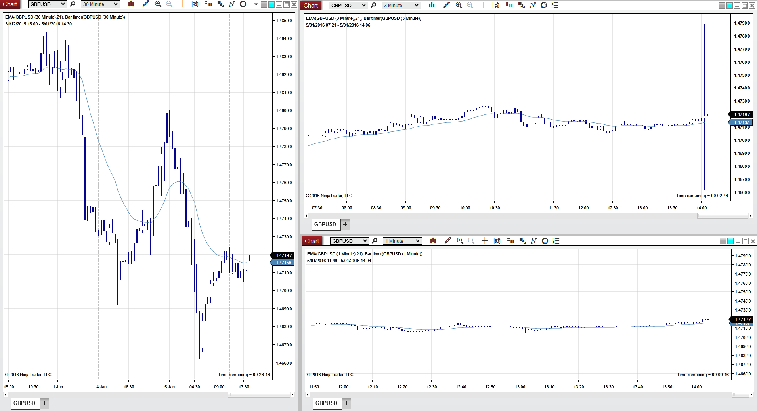Click cyan link button in 30 Minute window

(271, 4)
